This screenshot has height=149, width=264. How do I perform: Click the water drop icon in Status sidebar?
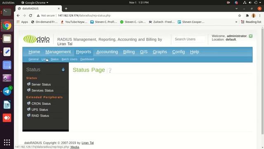click(x=63, y=70)
